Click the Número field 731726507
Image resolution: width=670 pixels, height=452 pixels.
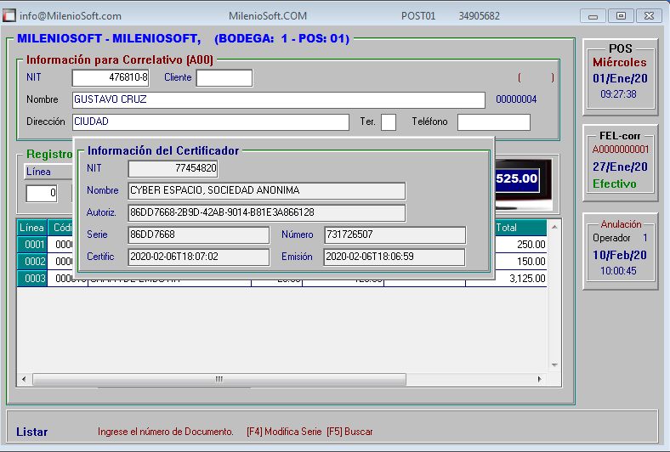pyautogui.click(x=395, y=235)
